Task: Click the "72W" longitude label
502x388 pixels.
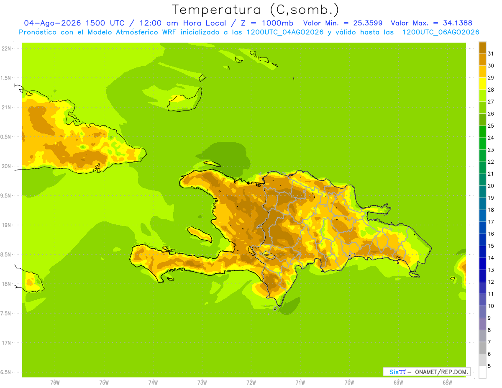Action: click(x=251, y=383)
